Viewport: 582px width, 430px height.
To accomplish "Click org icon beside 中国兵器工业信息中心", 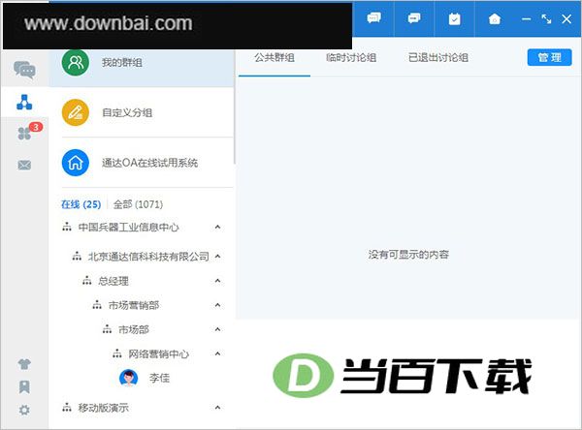I will pos(67,227).
